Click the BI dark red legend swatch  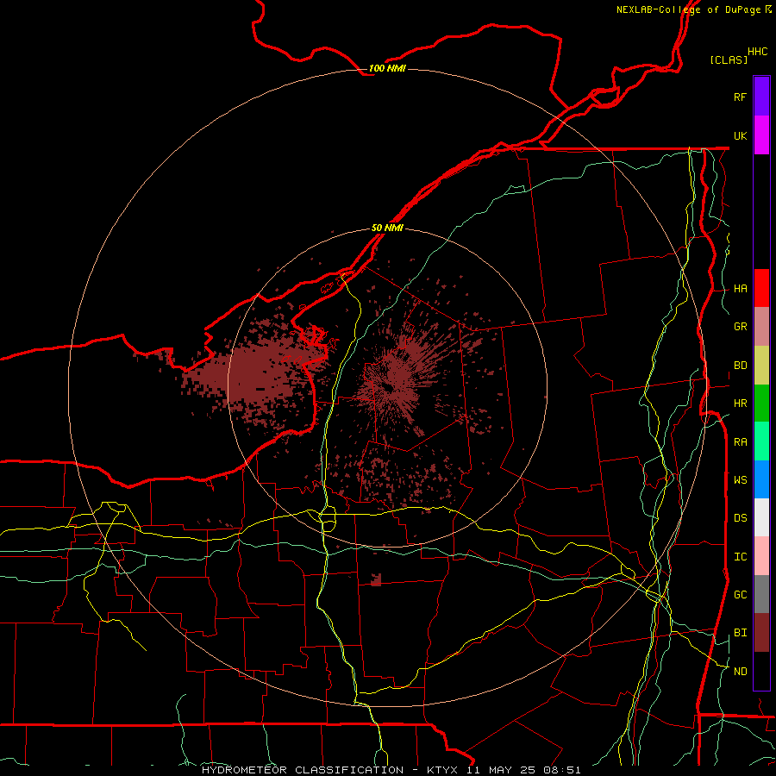(761, 633)
